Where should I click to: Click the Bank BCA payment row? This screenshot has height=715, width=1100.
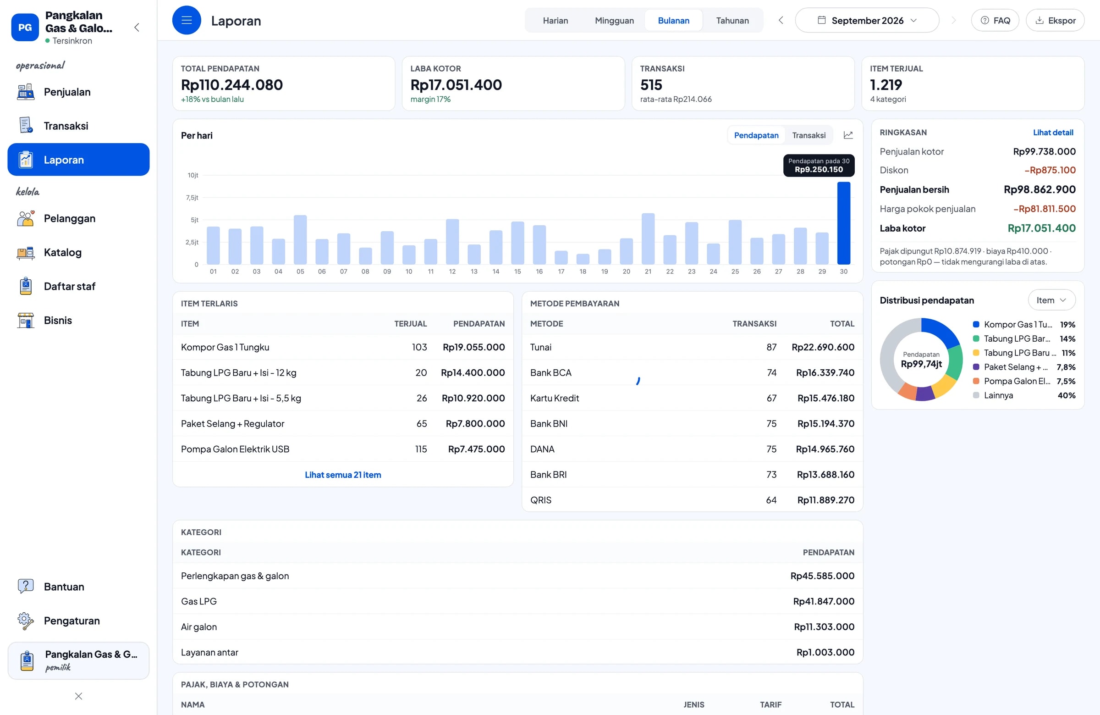[692, 372]
